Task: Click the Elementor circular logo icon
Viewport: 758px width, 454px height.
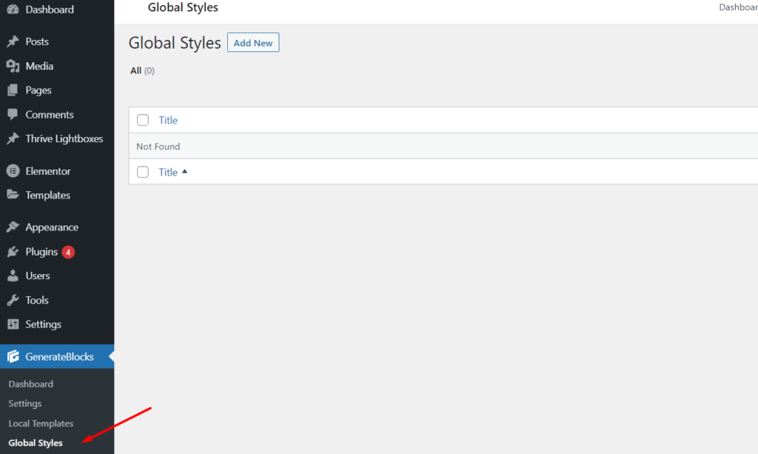Action: 13,171
